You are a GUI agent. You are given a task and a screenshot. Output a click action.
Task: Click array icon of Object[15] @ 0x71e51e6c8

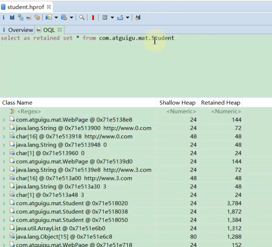click(12, 236)
